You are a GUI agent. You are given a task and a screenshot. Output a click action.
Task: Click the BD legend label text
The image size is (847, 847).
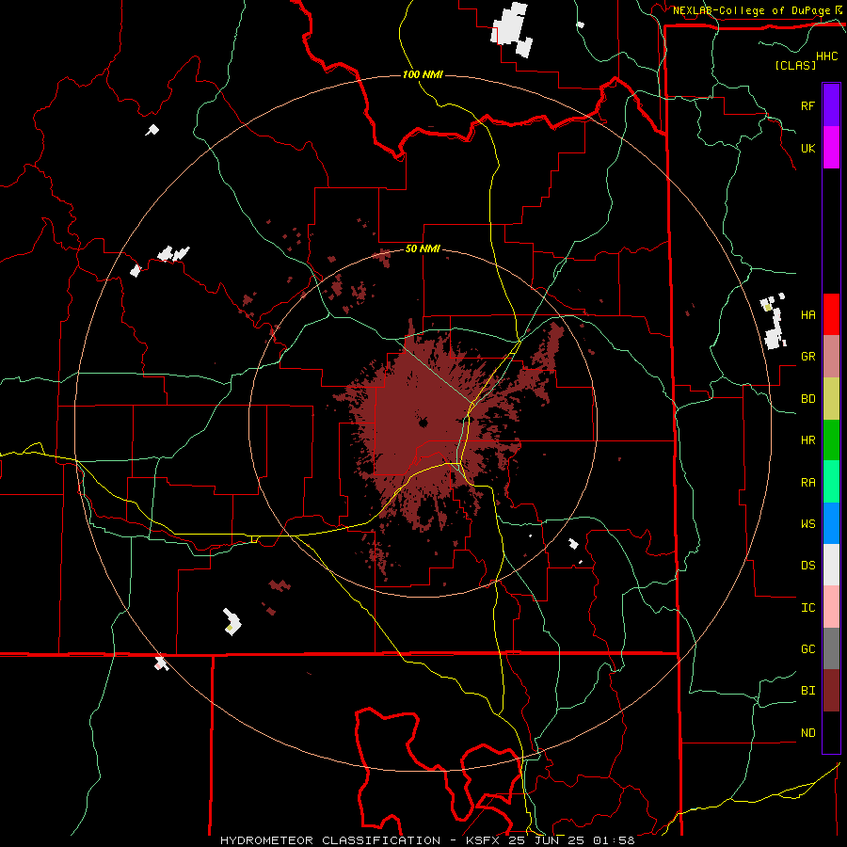(x=807, y=399)
